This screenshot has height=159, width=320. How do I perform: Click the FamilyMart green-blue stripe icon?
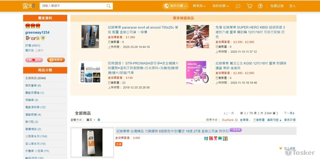tap(220, 139)
